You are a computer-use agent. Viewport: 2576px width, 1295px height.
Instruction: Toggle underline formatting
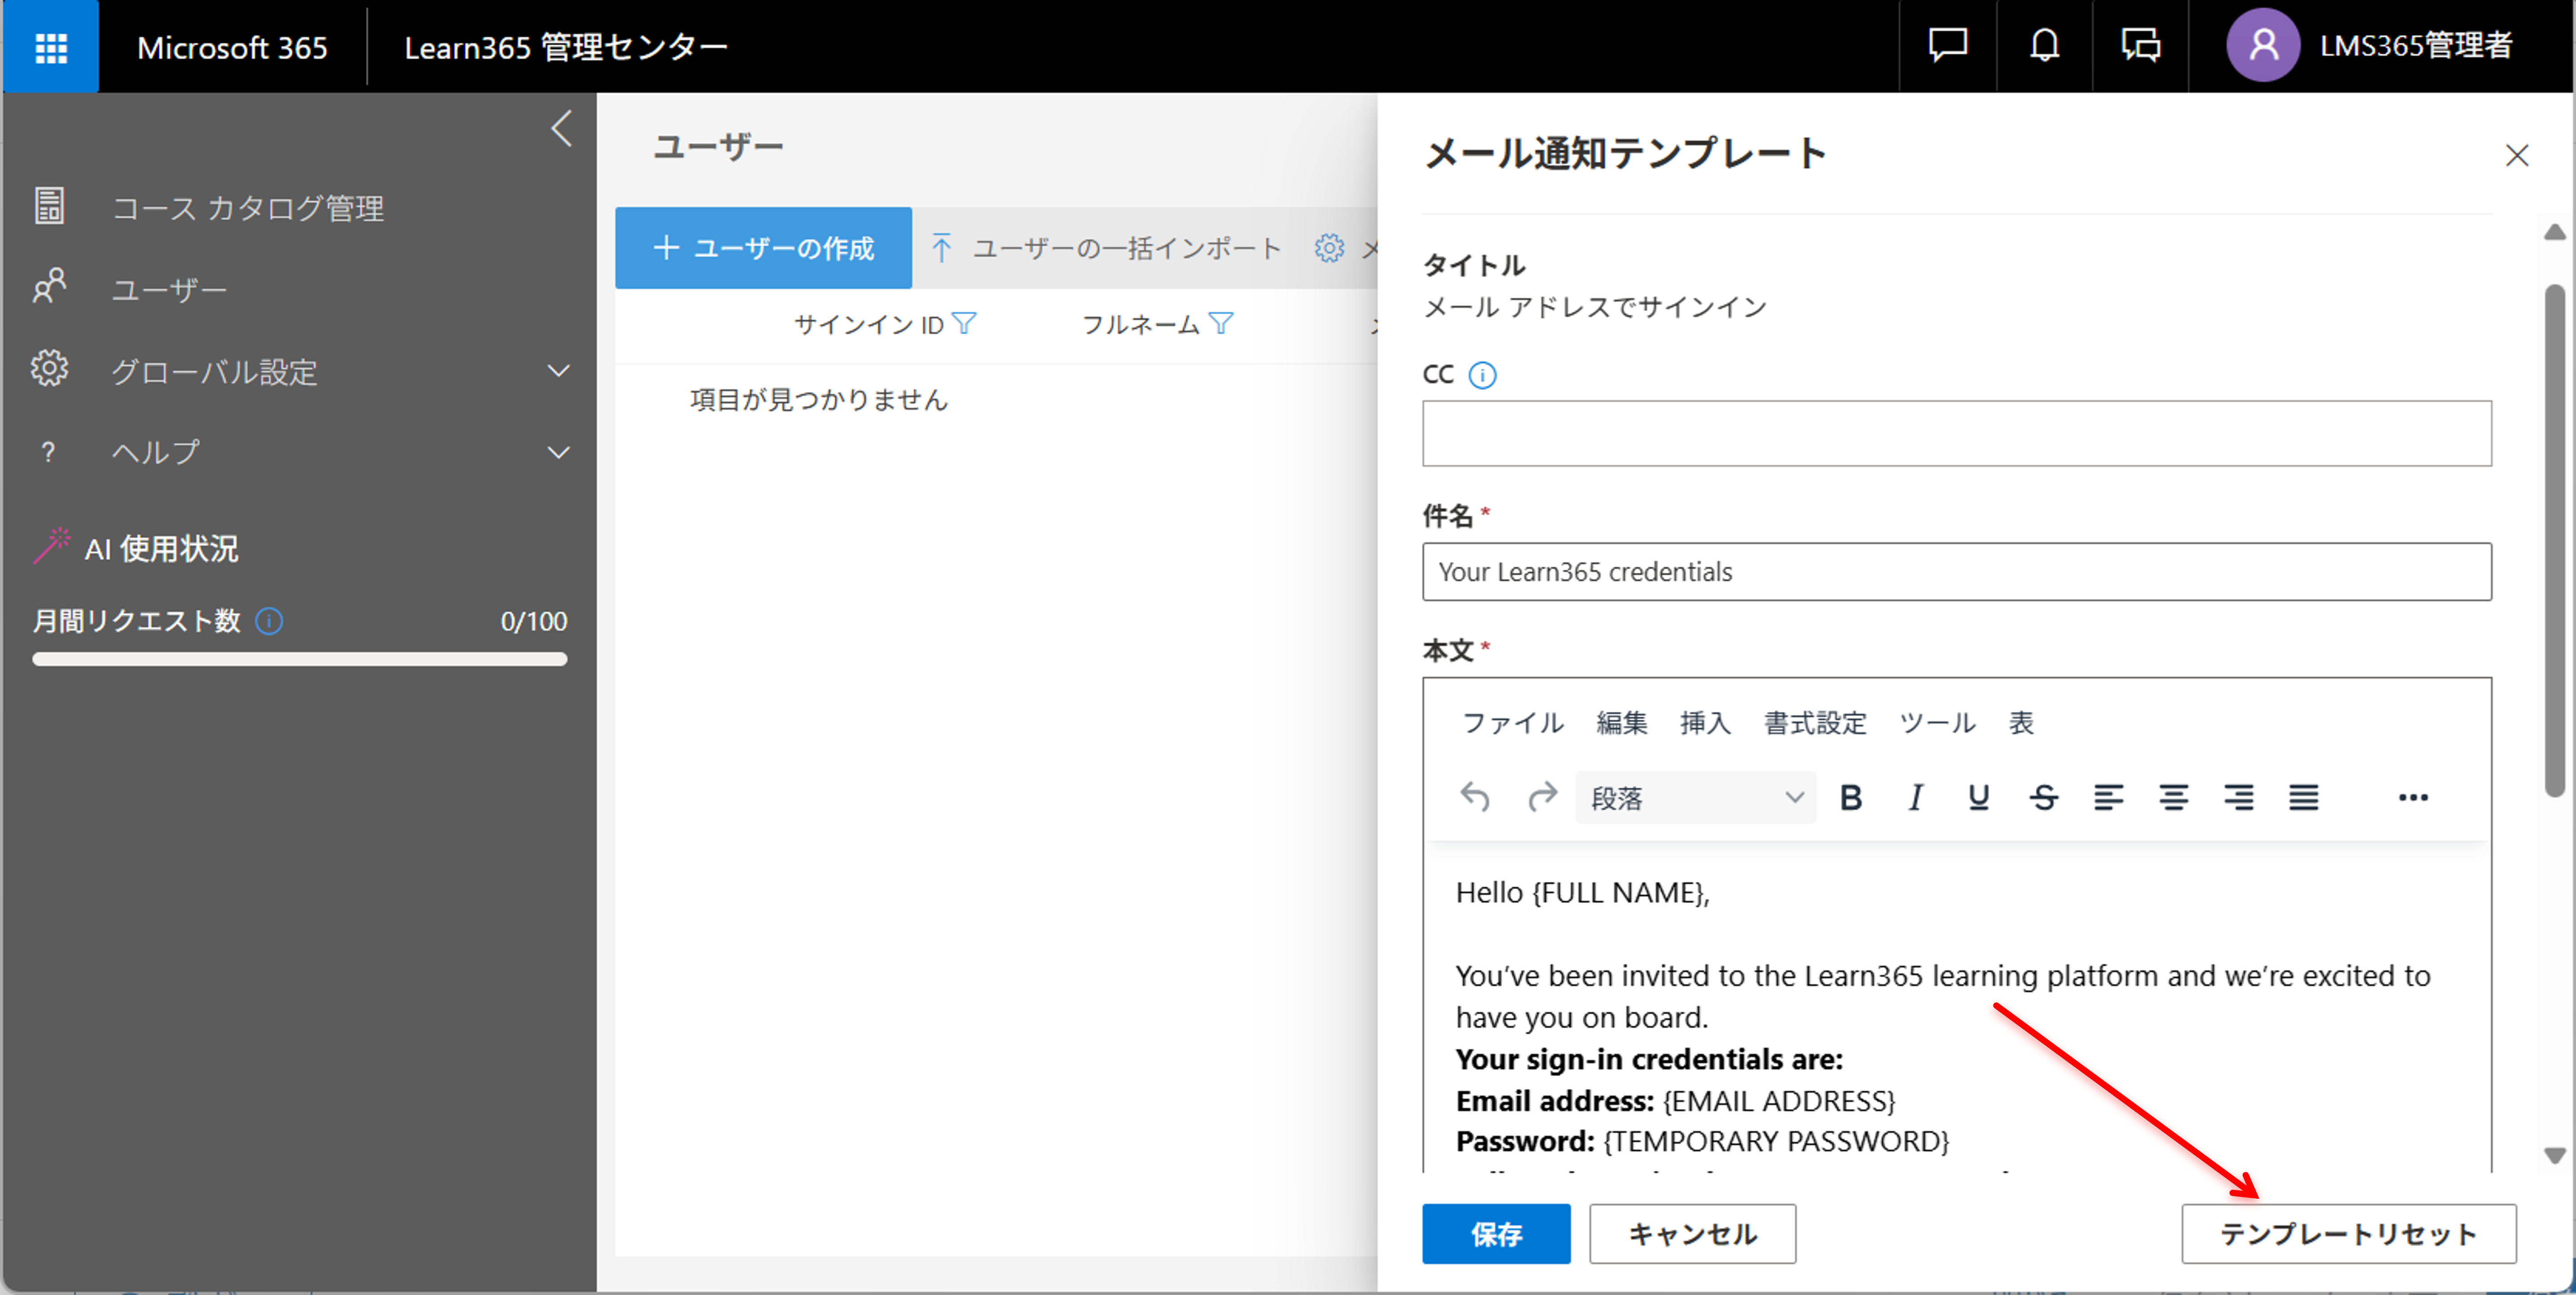point(1979,797)
